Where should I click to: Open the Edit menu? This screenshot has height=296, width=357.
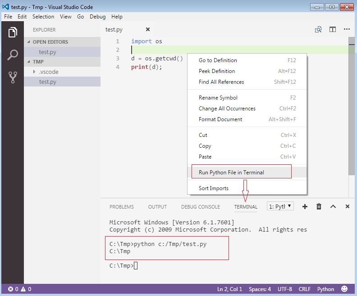click(22, 17)
